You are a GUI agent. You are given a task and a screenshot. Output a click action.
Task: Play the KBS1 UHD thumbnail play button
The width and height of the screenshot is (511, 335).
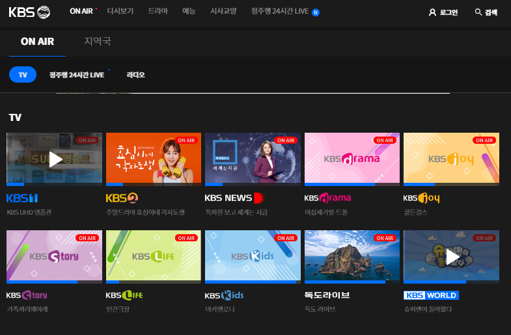[x=55, y=159]
